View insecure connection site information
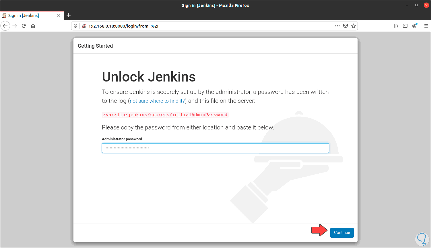 (x=84, y=26)
